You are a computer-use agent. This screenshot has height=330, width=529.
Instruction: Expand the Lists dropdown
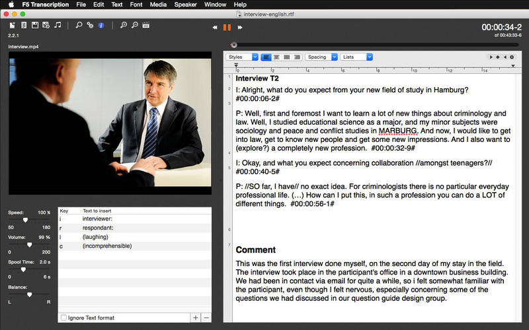[356, 57]
